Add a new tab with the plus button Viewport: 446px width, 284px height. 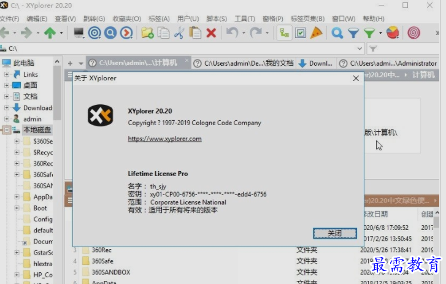pyautogui.click(x=70, y=63)
